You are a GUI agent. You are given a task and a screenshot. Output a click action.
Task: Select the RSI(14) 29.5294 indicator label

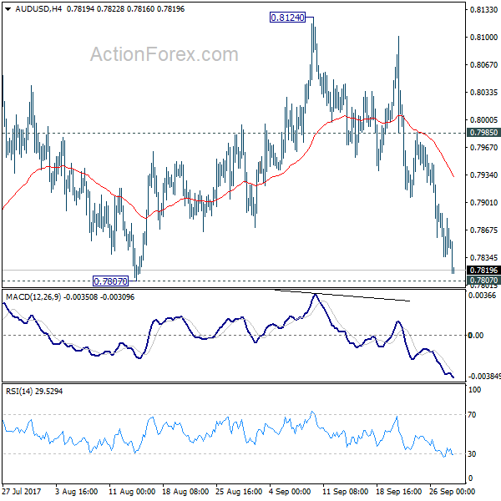[34, 391]
